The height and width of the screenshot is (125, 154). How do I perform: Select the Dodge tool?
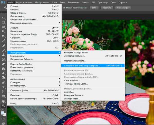point(3,77)
